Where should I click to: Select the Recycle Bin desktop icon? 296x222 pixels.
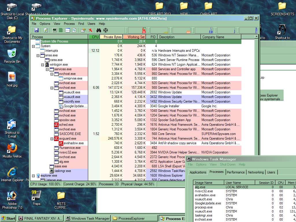tap(12, 55)
